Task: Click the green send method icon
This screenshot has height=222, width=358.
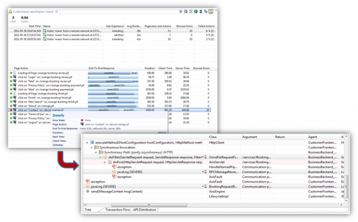Action: point(88,192)
